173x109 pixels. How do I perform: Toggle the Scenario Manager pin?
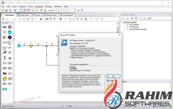(x=170, y=15)
